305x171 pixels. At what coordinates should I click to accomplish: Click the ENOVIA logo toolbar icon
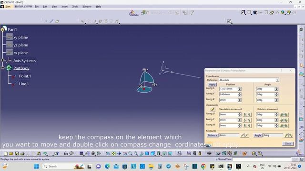134,13
